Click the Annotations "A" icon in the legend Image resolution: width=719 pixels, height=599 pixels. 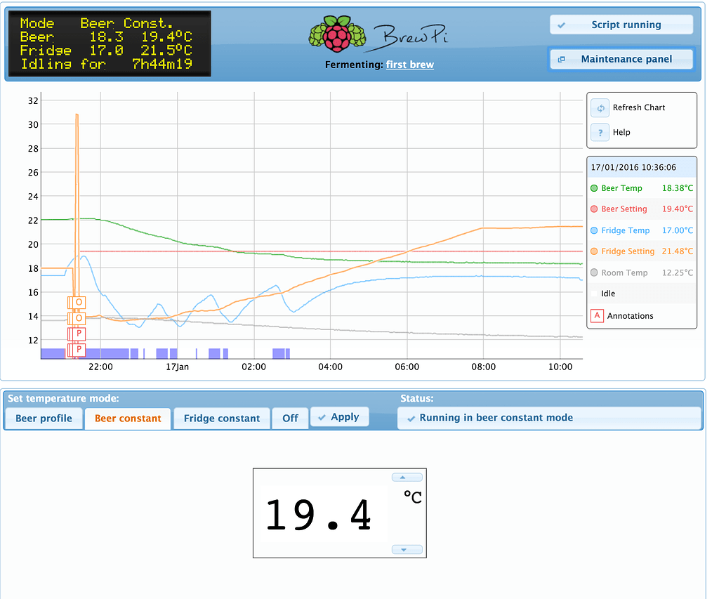point(597,315)
